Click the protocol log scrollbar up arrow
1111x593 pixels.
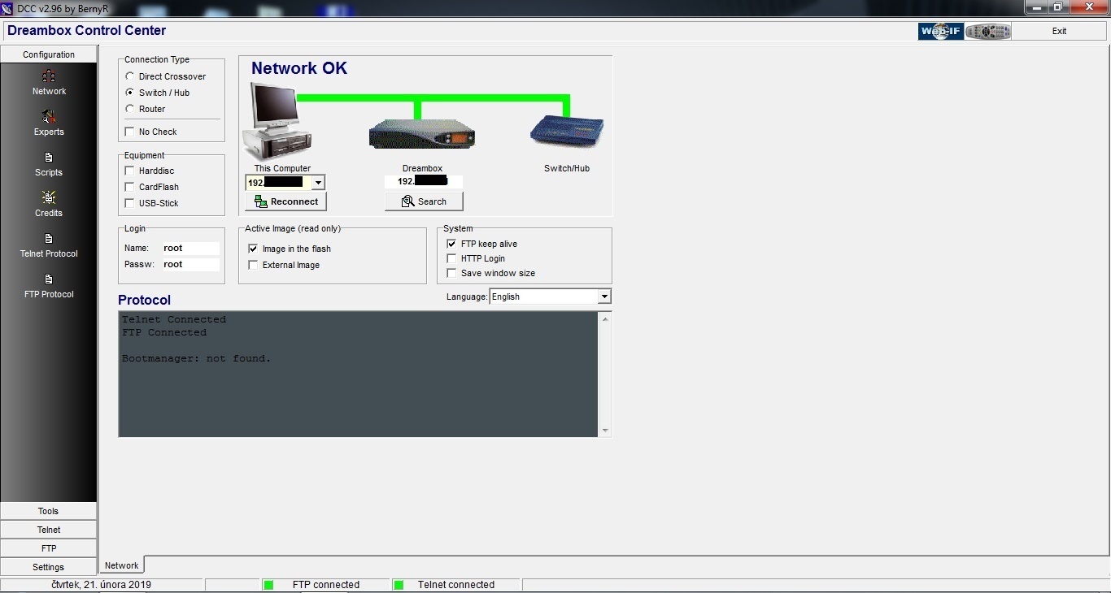tap(605, 318)
